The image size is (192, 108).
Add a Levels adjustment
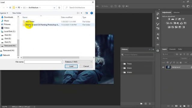click(x=173, y=19)
